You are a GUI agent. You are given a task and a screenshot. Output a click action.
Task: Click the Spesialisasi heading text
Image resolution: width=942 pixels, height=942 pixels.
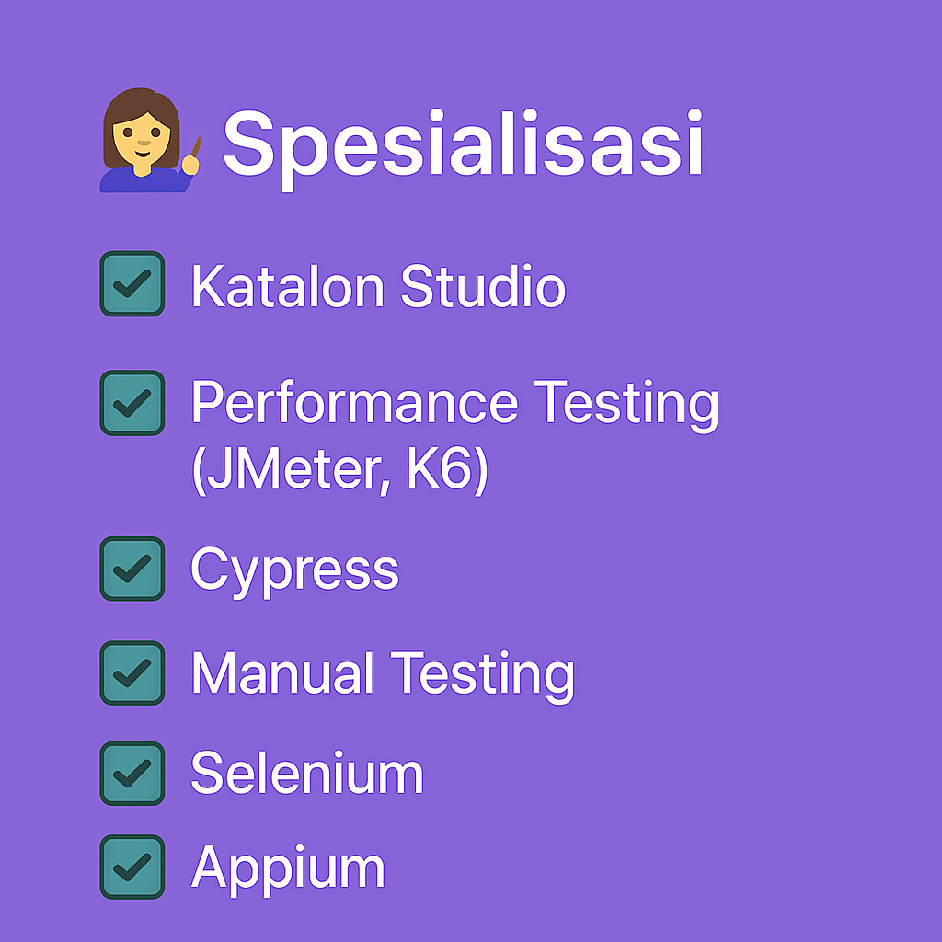coord(463,145)
